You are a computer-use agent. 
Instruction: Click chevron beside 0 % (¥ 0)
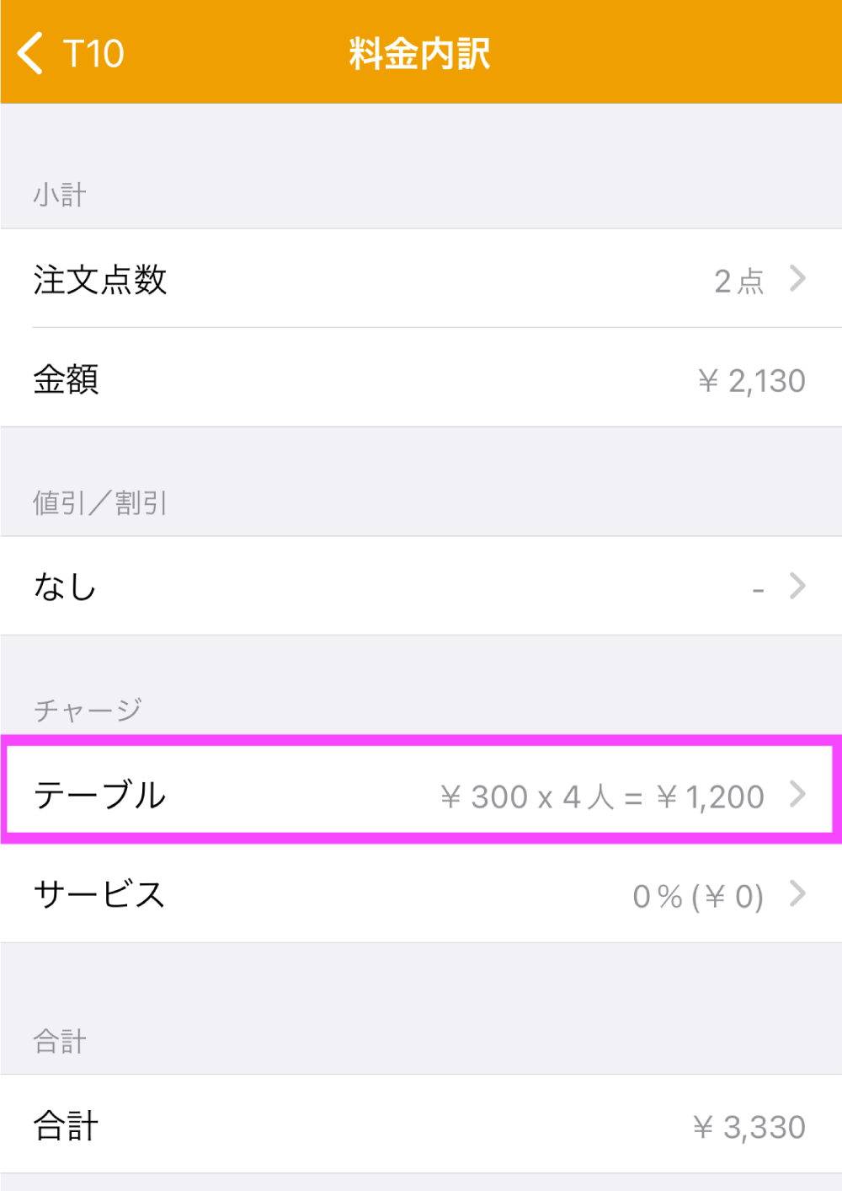[x=797, y=893]
